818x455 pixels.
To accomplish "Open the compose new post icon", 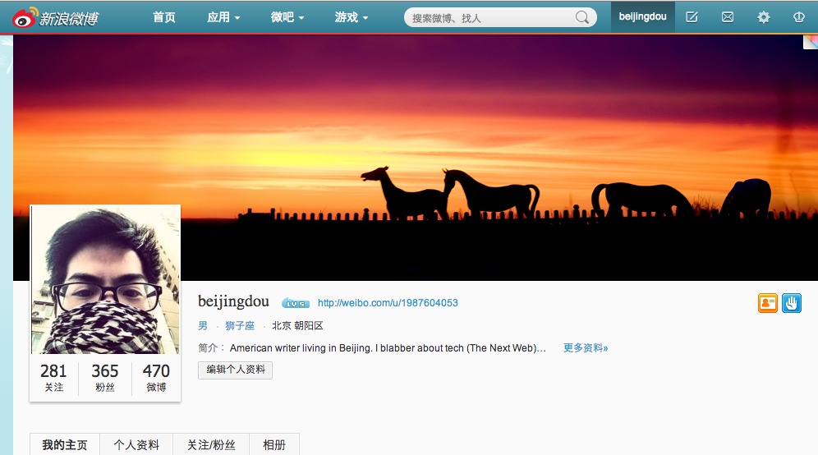I will pos(692,17).
